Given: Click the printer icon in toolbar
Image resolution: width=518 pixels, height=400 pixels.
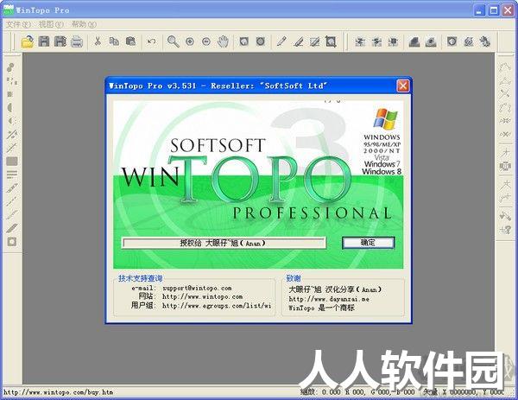Looking at the screenshot, I should pyautogui.click(x=77, y=41).
